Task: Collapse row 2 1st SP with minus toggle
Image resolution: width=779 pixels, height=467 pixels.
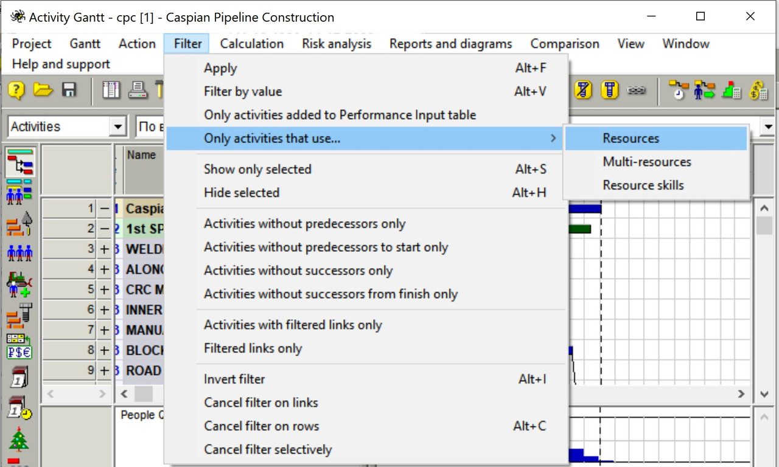Action: click(105, 229)
